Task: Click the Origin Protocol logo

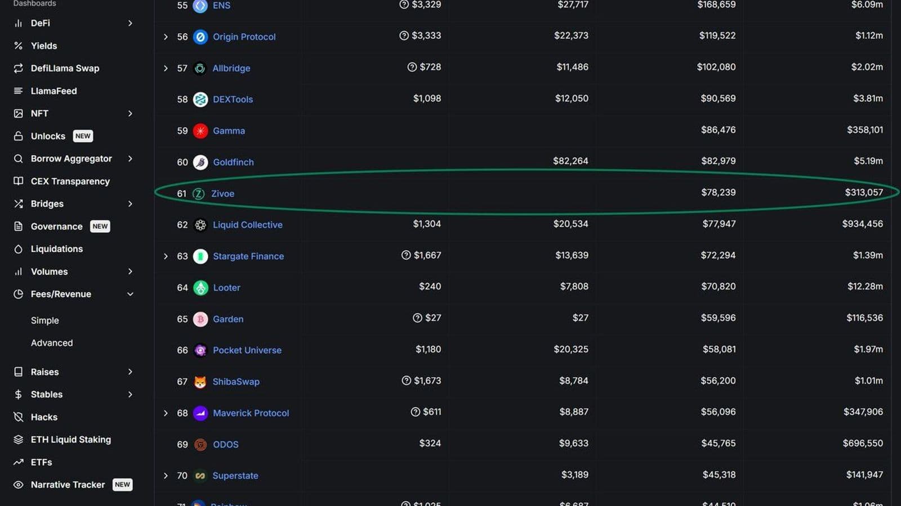Action: pos(200,37)
